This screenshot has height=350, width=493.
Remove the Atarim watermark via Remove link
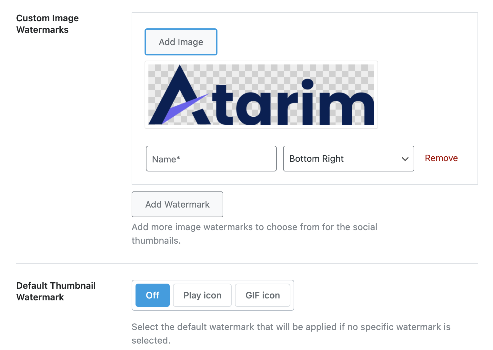click(x=441, y=158)
